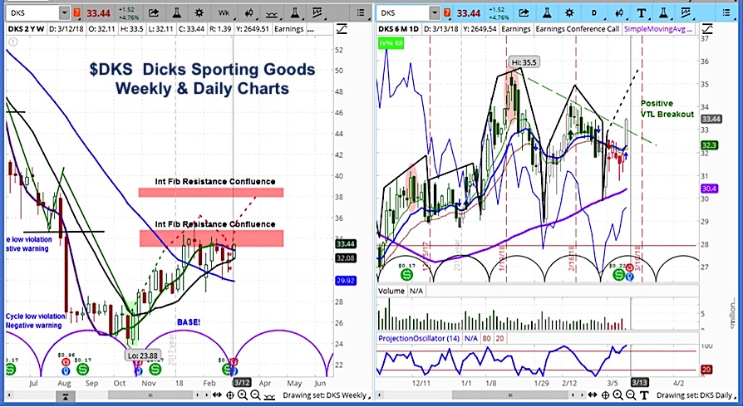Screen dimensions: 743x407
Task: Click crosshair pointer icon below weekly chart
Action: click(230, 395)
